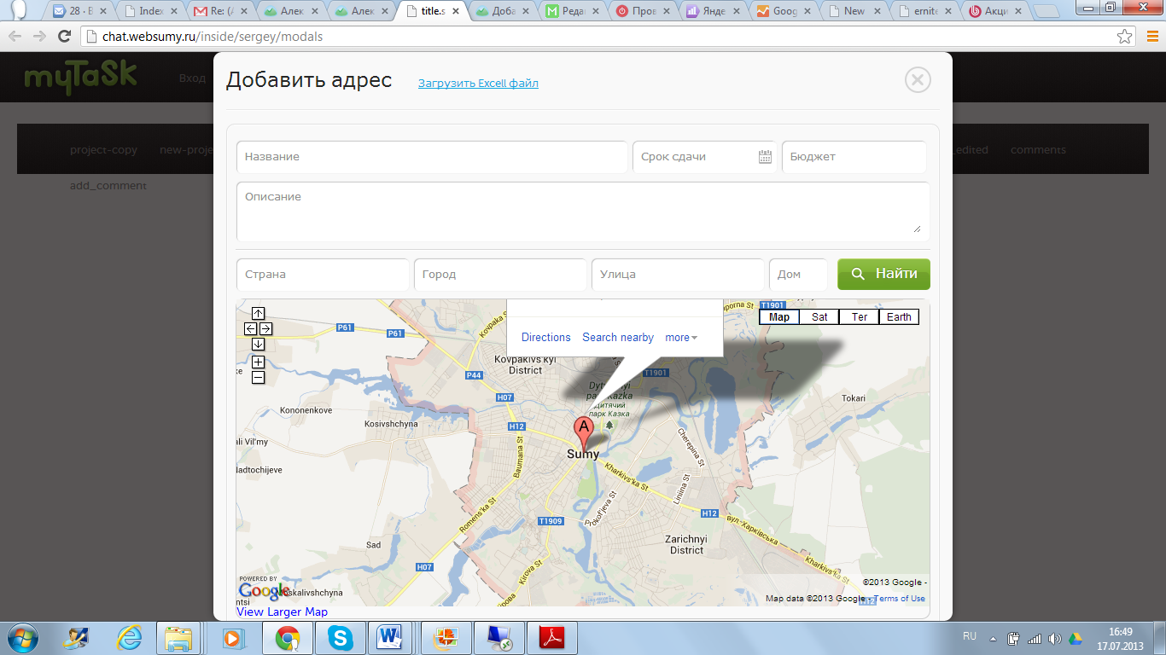Pan the map down with arrow icon
Image resolution: width=1166 pixels, height=655 pixels.
(258, 344)
